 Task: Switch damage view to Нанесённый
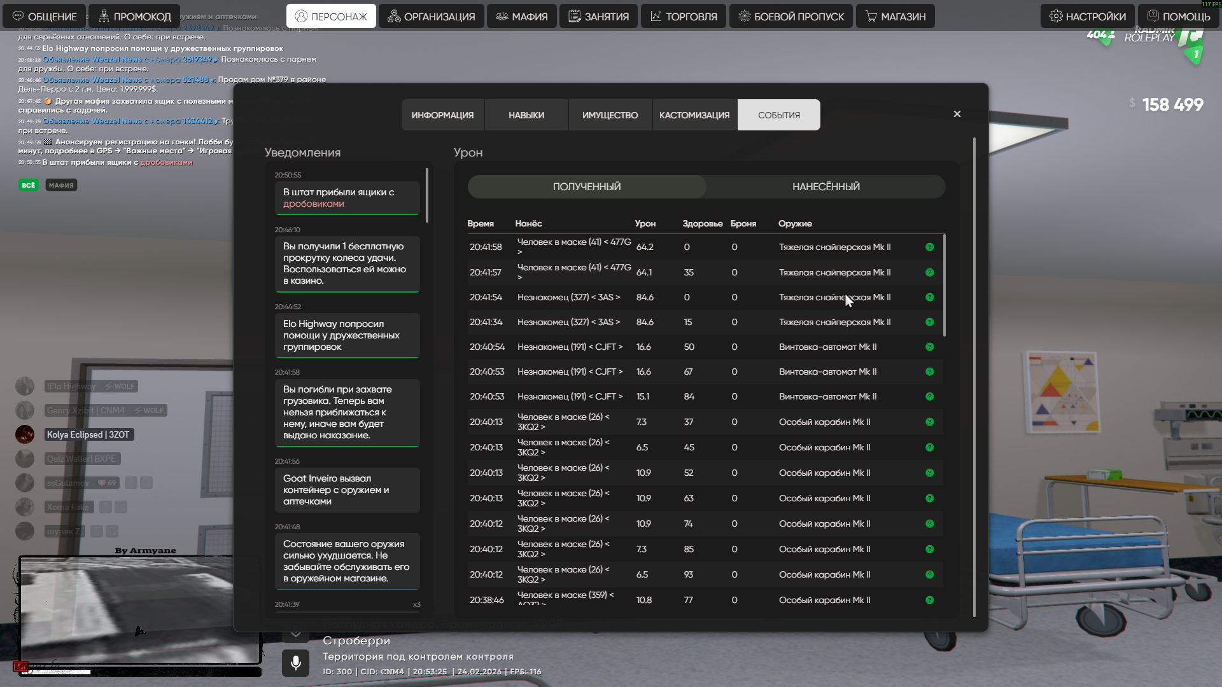coord(825,186)
